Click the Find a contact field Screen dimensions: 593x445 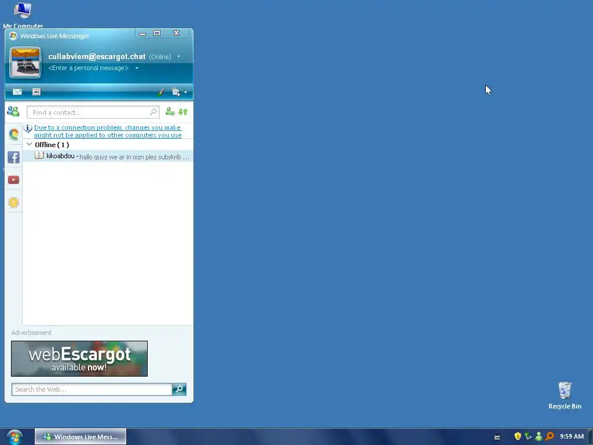(x=93, y=112)
